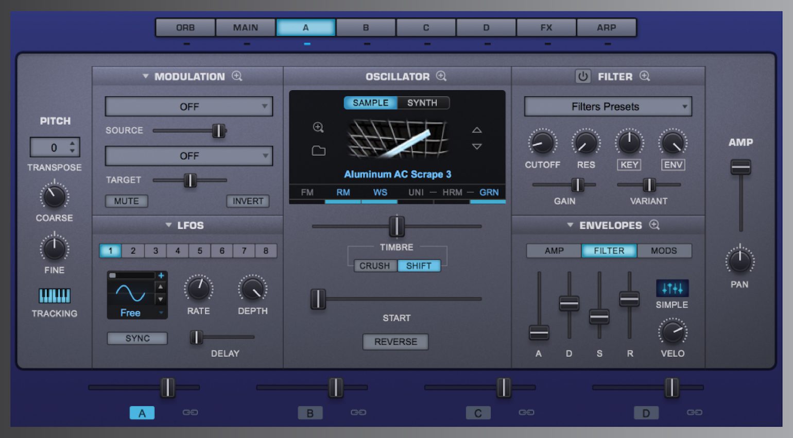The image size is (793, 438).
Task: Enable MUTE in the Modulation section
Action: pyautogui.click(x=126, y=201)
